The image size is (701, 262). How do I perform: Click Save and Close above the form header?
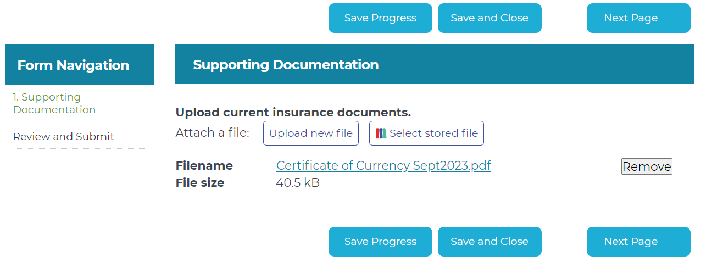(x=489, y=18)
